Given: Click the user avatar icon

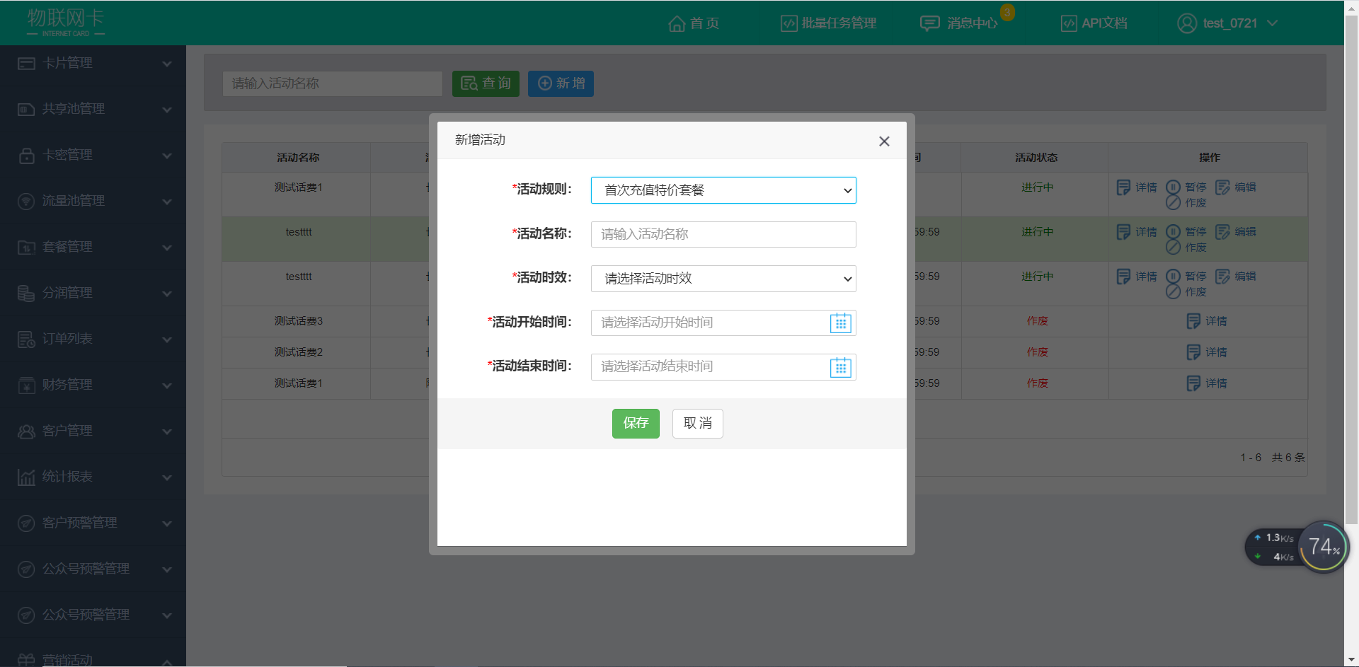Looking at the screenshot, I should (x=1187, y=23).
